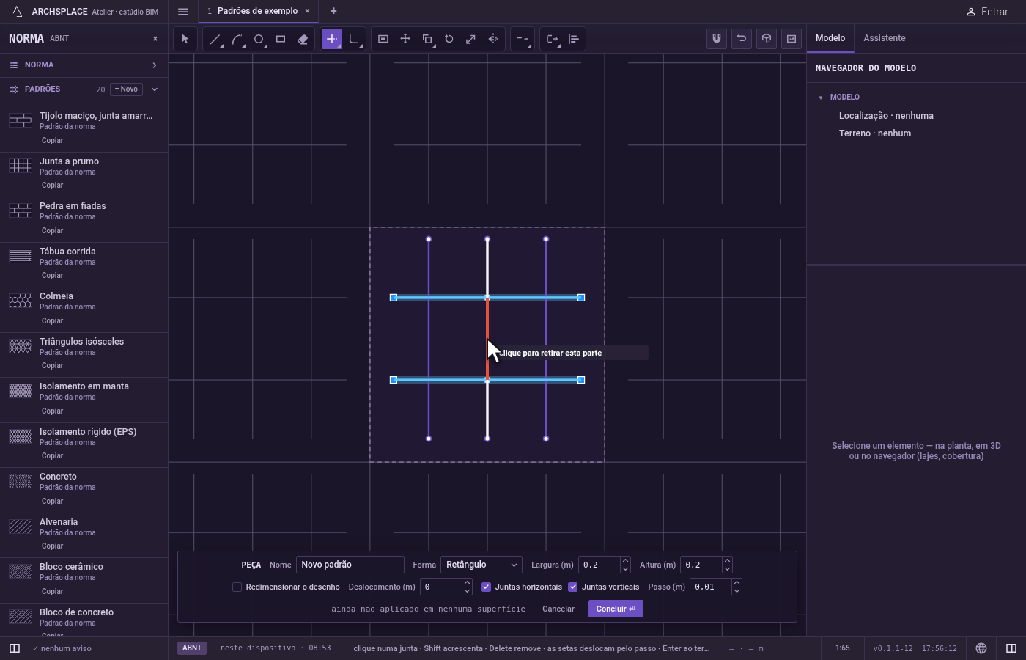
Task: Toggle the magnet snap icon
Action: 717,38
